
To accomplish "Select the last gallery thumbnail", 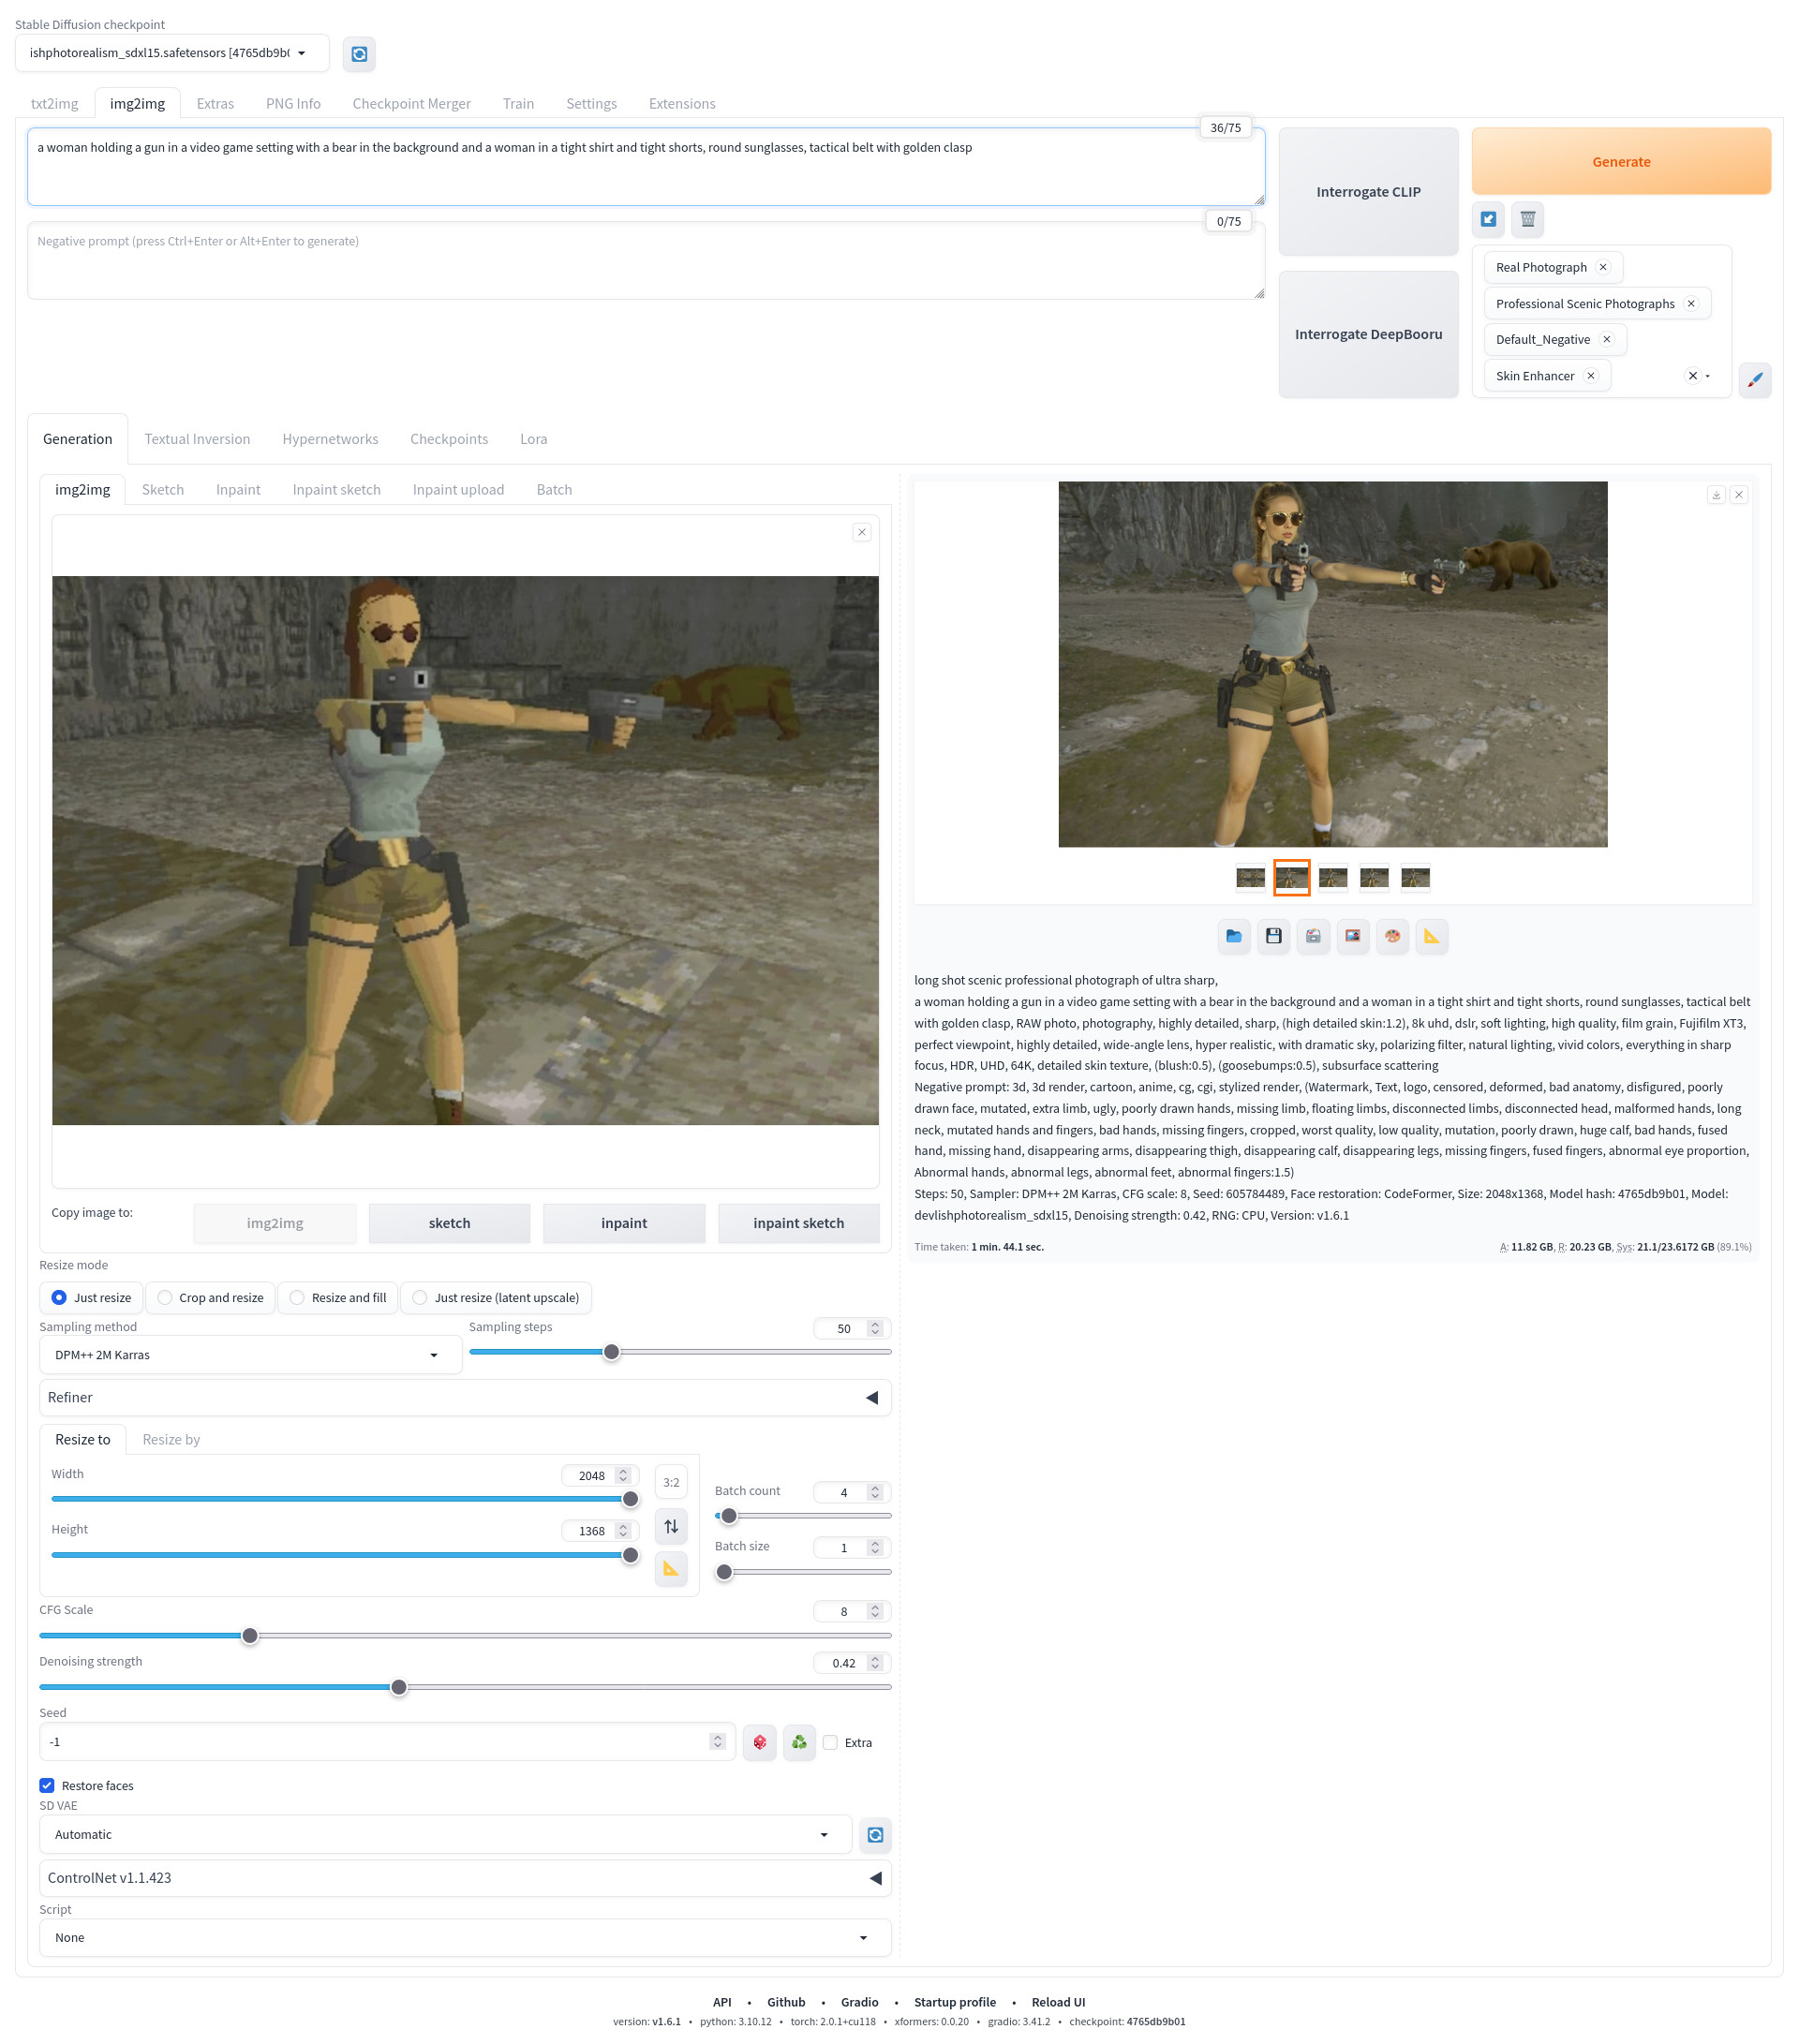I will tap(1414, 878).
